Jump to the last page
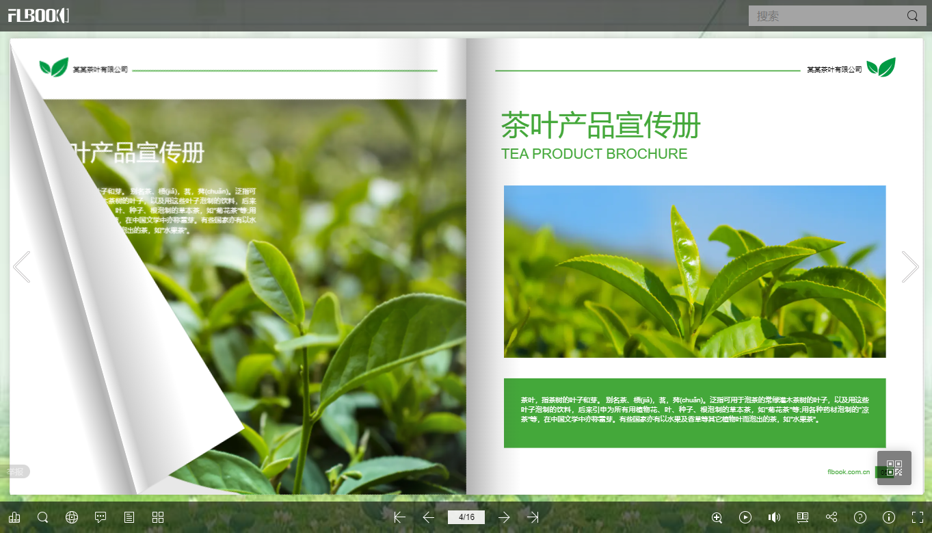932x533 pixels. (533, 517)
